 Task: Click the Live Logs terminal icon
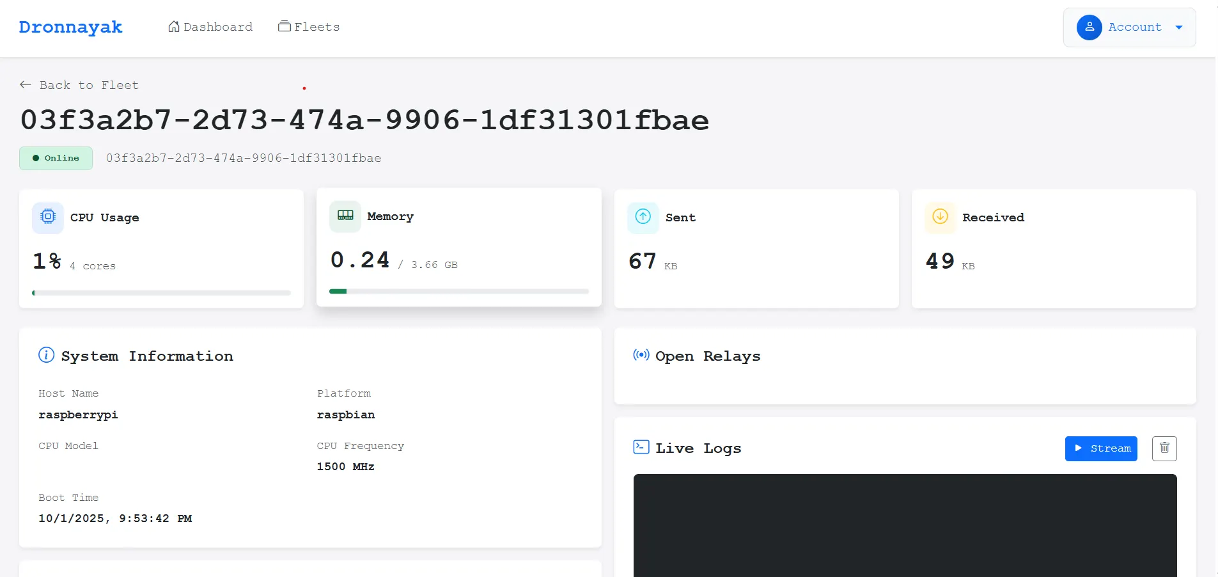coord(641,448)
